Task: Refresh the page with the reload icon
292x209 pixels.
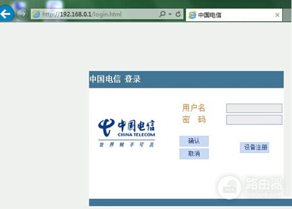Action: (x=178, y=14)
